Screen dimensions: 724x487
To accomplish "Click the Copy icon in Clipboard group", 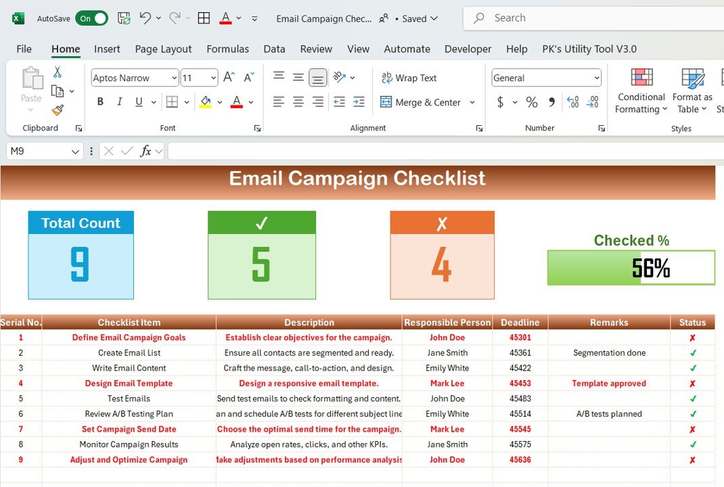I will click(58, 91).
